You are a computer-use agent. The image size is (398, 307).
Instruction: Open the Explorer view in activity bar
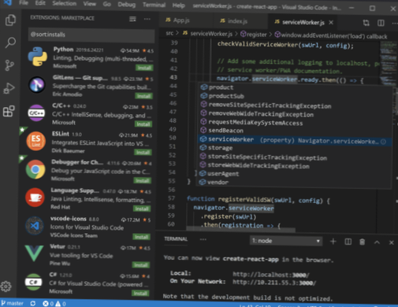10,20
